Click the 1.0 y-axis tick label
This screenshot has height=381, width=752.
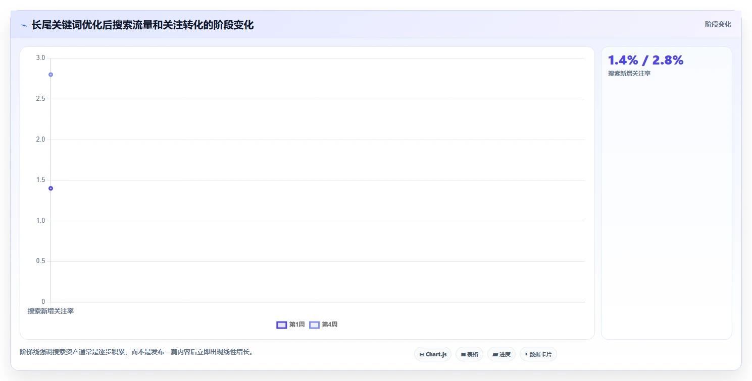(40, 221)
